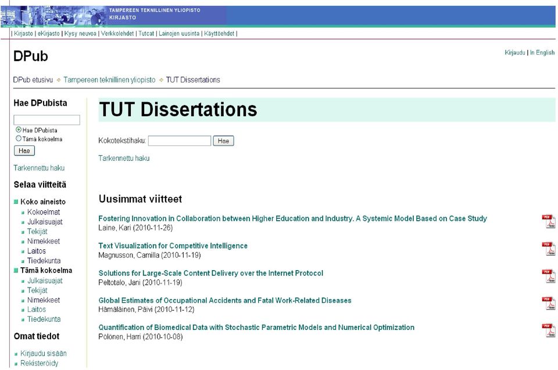Click author line 'Laine, Kari (2010-11-26)'
Image resolution: width=558 pixels, height=370 pixels.
135,228
